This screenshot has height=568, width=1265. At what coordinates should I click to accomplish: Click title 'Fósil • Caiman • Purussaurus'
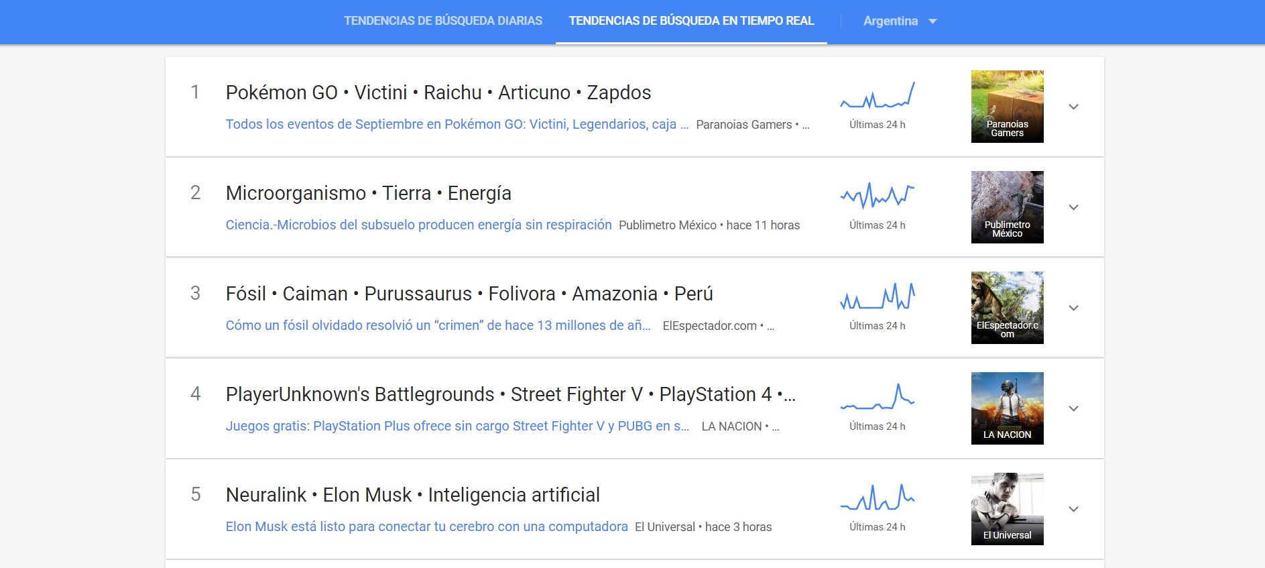(469, 294)
